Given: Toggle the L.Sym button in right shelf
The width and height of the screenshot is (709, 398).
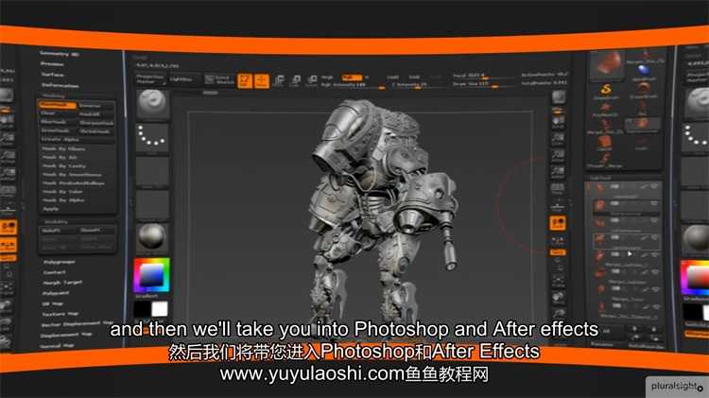Looking at the screenshot, I should [x=558, y=240].
